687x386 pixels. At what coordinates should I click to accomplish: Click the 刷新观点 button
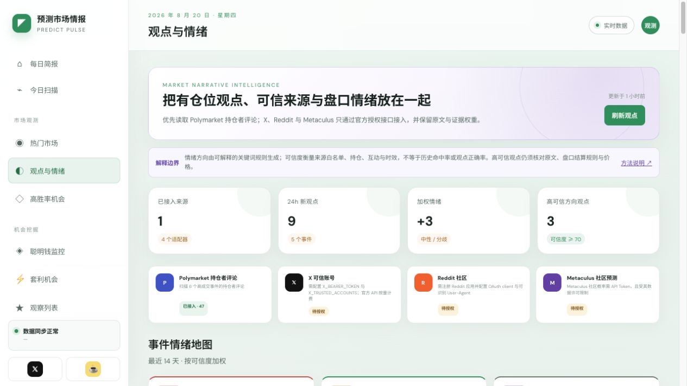(625, 115)
